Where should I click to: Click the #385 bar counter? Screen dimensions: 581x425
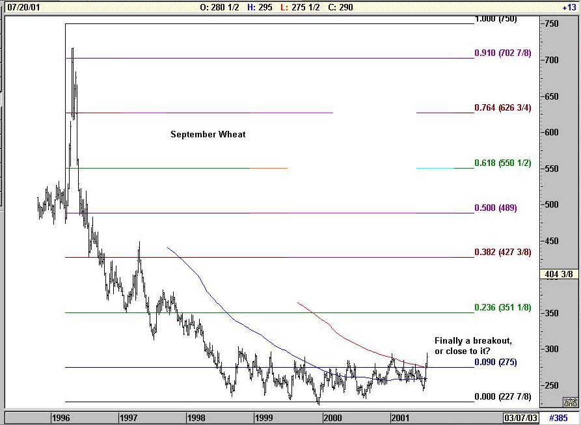558,418
